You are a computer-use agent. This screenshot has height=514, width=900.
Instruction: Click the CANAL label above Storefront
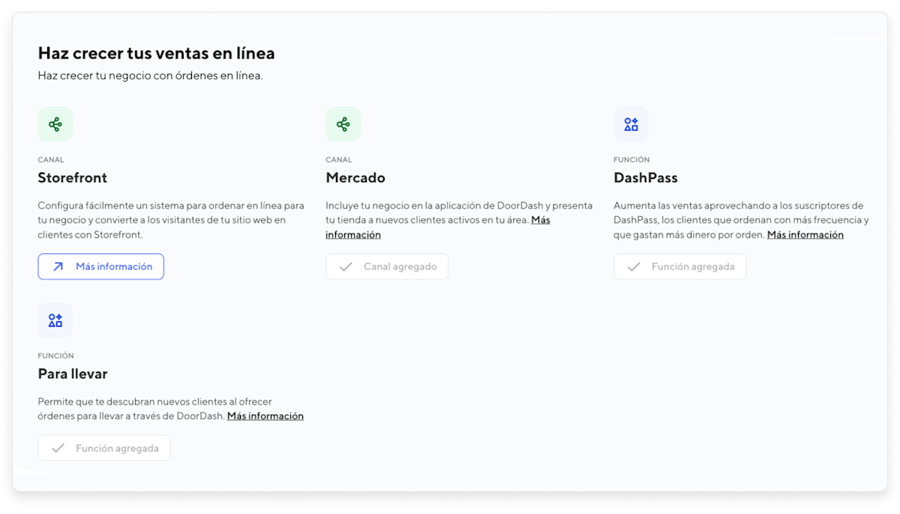click(51, 160)
